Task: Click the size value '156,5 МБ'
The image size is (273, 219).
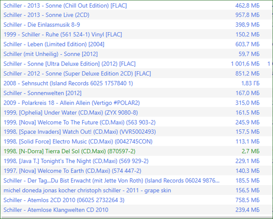Action: pyautogui.click(x=247, y=190)
